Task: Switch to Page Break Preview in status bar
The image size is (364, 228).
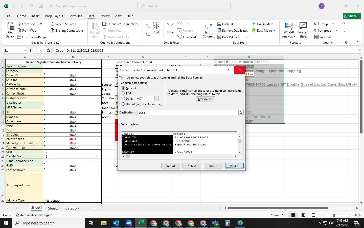Action: click(x=313, y=215)
